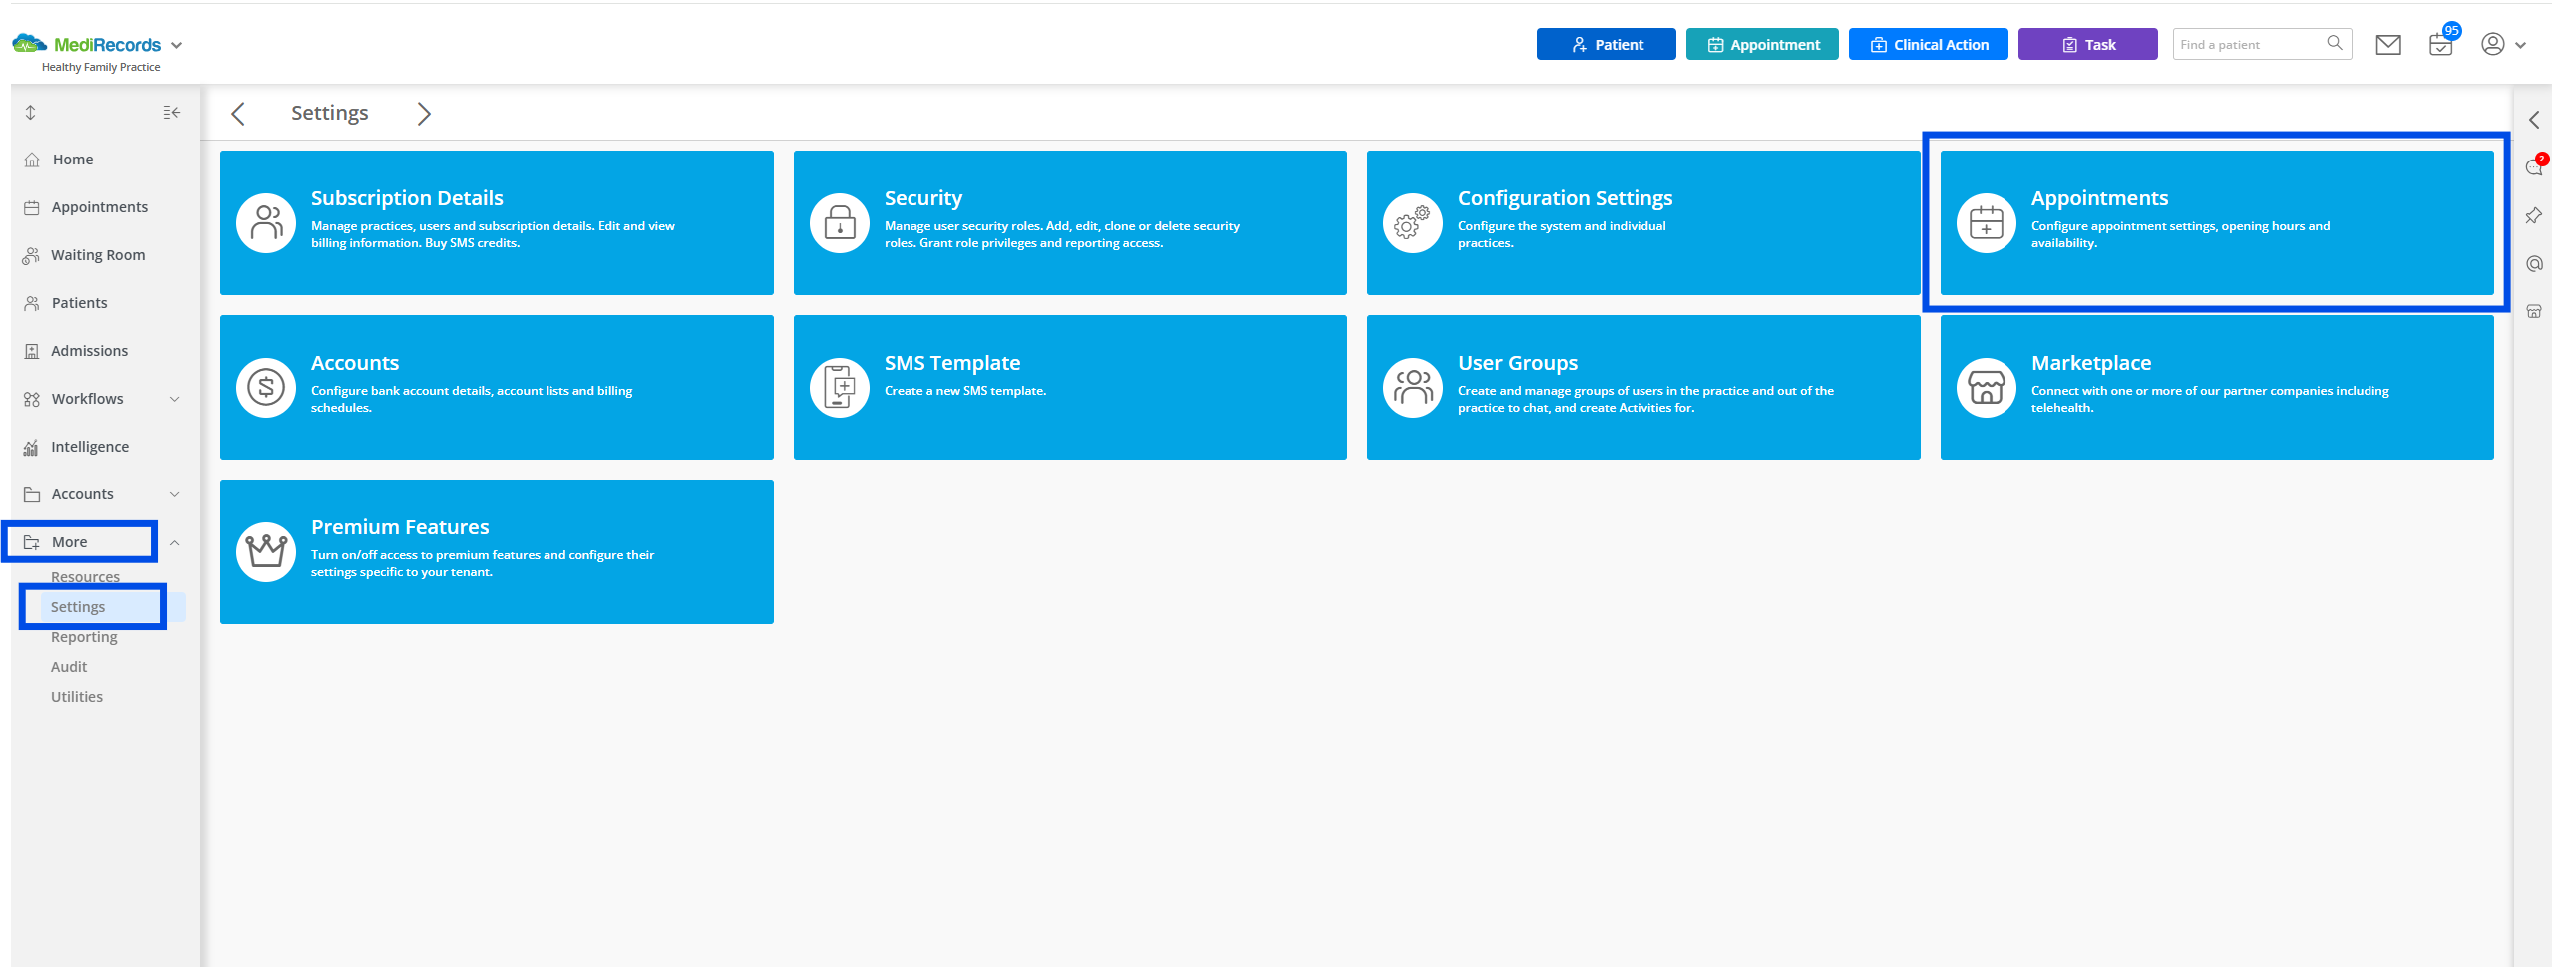Click the search magnifier in Find a patient

click(x=2334, y=42)
